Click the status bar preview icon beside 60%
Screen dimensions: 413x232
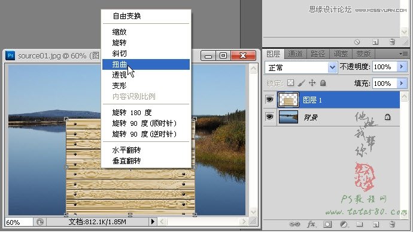pyautogui.click(x=40, y=222)
